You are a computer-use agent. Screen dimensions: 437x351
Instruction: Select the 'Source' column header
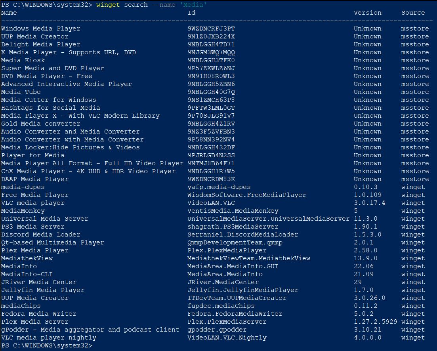point(413,13)
